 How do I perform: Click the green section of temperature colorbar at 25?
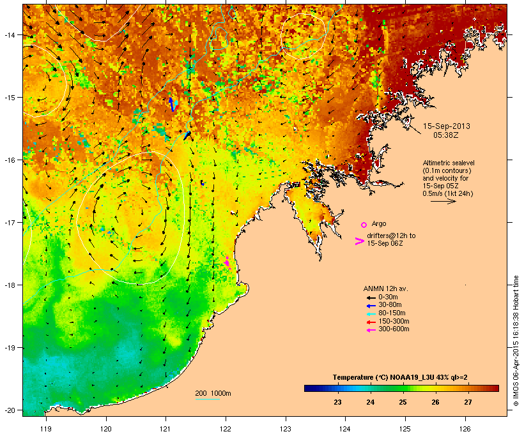pos(403,388)
